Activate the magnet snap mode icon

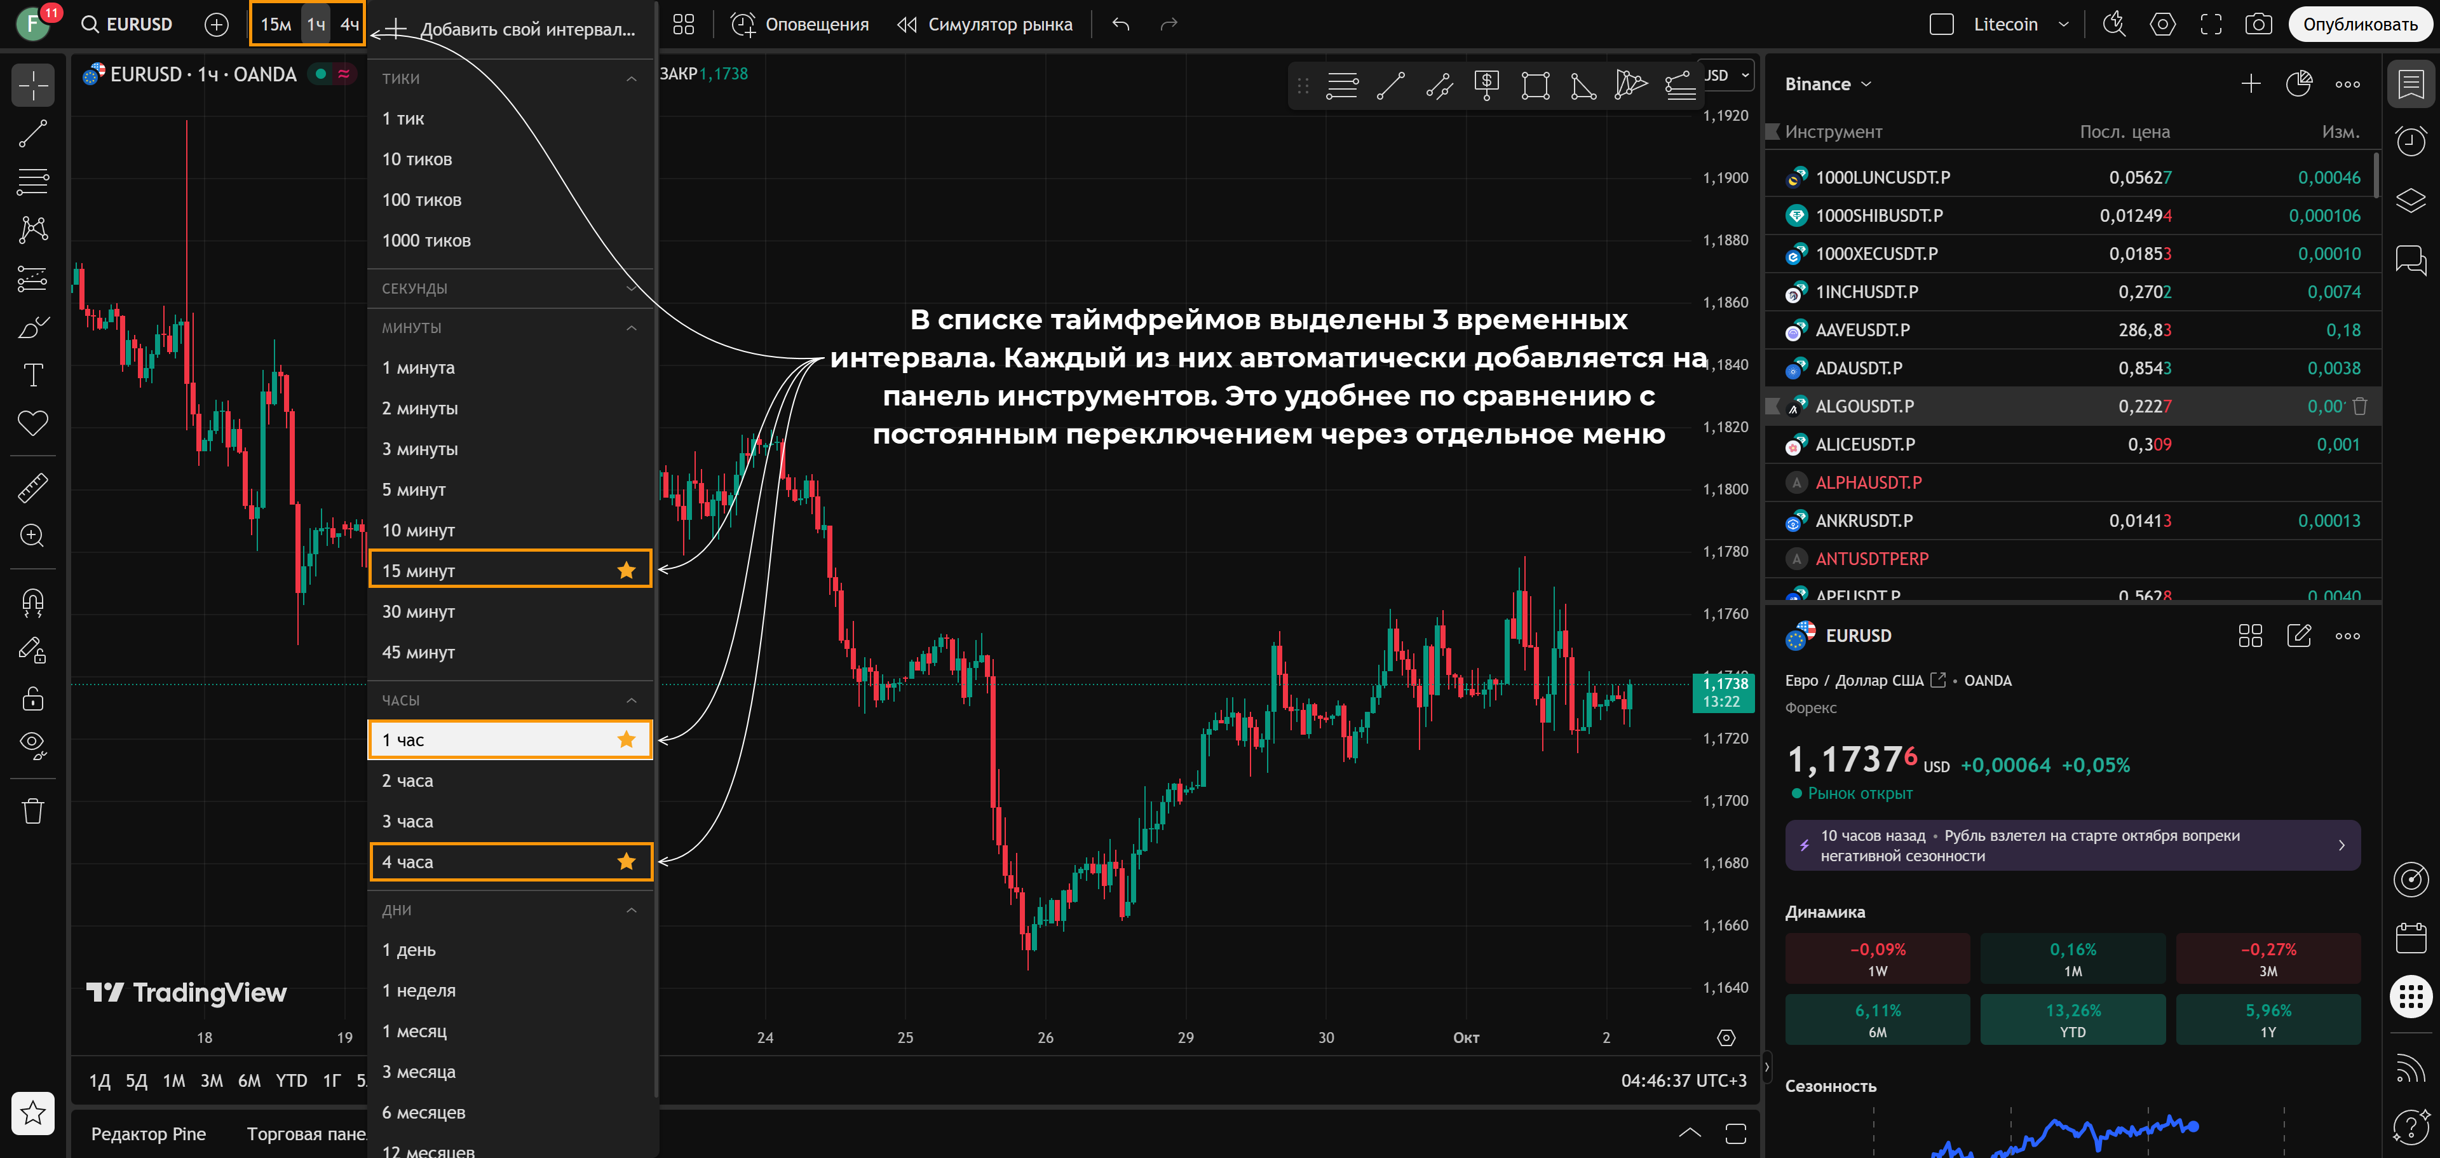point(33,602)
